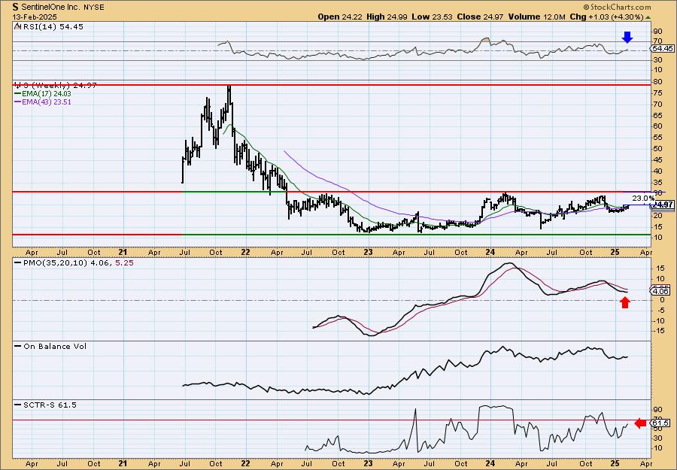Click the EMA(43) 23.51 legend entry
The width and height of the screenshot is (677, 470).
click(47, 102)
